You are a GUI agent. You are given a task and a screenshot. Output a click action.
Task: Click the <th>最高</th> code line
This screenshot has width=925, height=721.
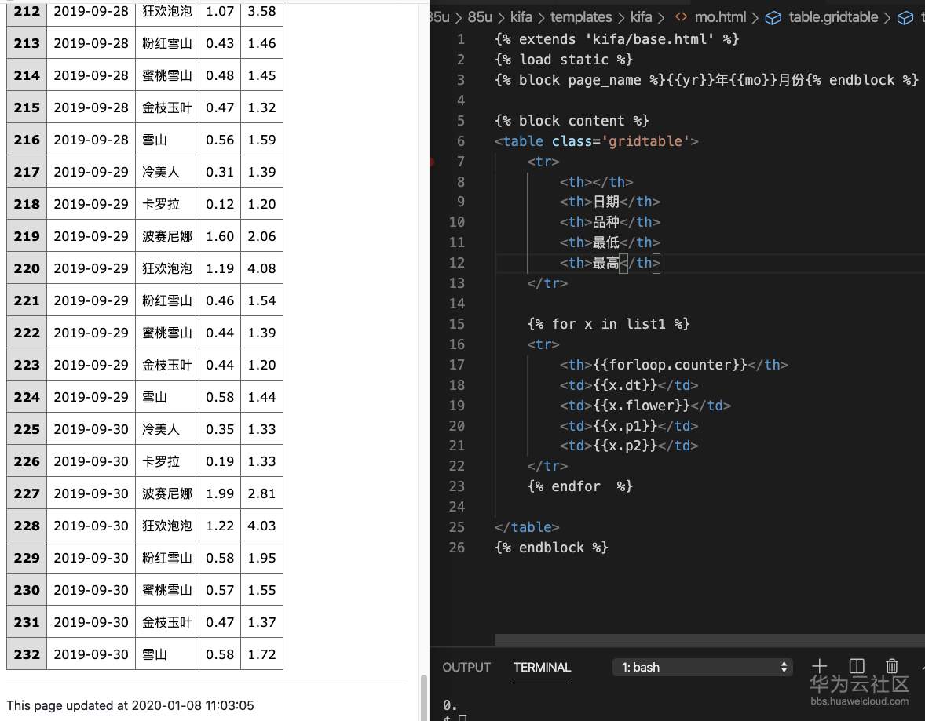pyautogui.click(x=610, y=262)
